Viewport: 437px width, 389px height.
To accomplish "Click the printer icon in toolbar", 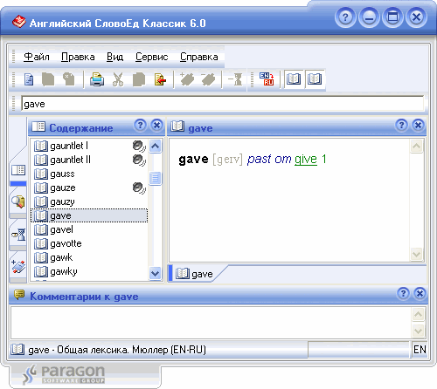I will [97, 79].
